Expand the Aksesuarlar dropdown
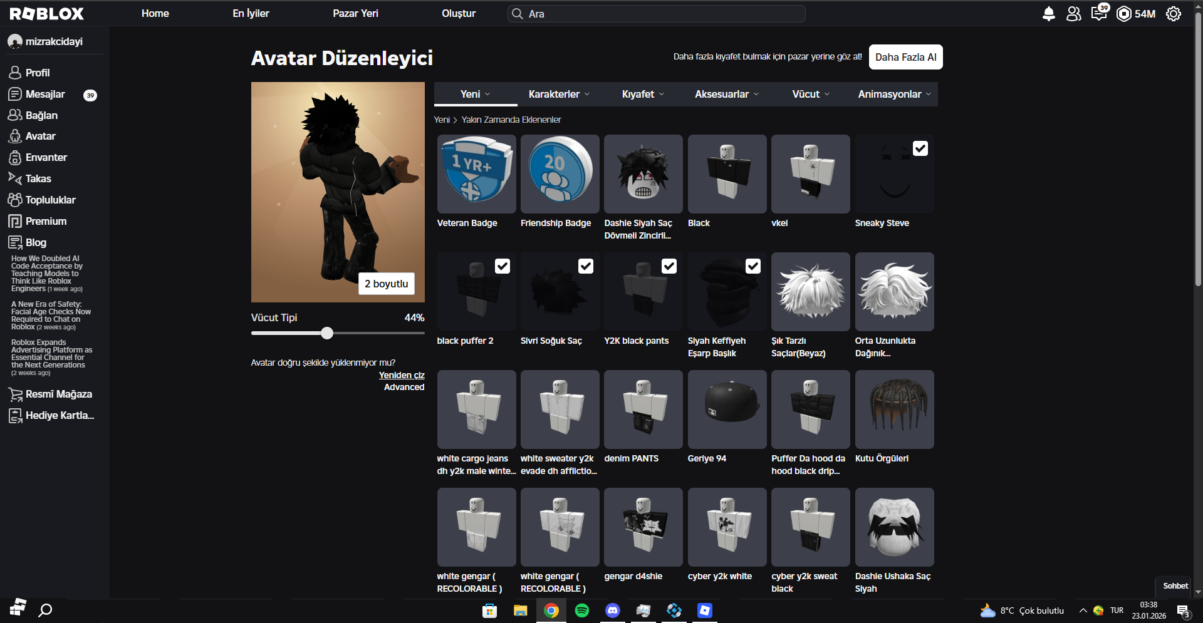This screenshot has width=1203, height=623. pos(727,94)
